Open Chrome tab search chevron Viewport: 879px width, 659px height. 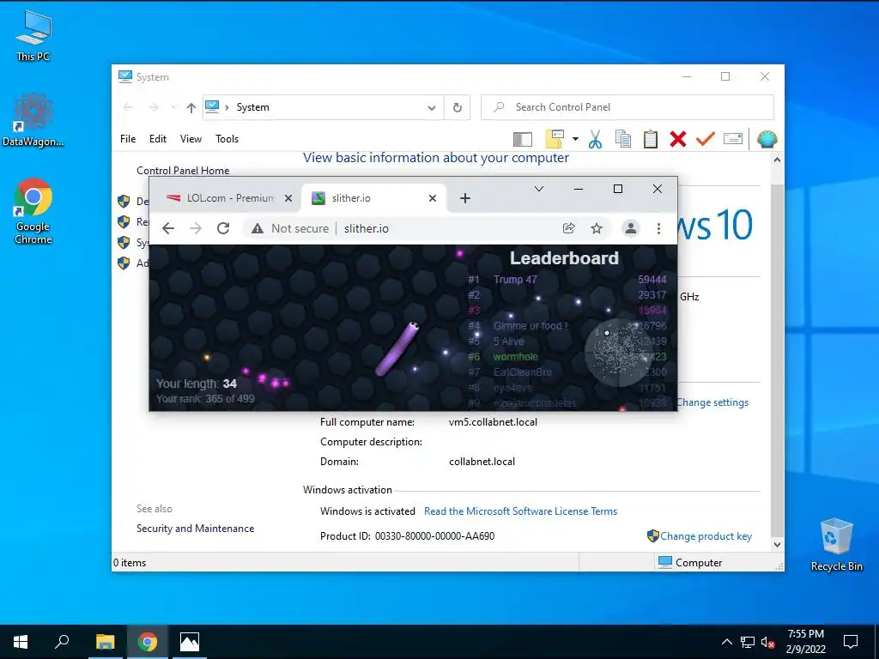click(x=539, y=189)
